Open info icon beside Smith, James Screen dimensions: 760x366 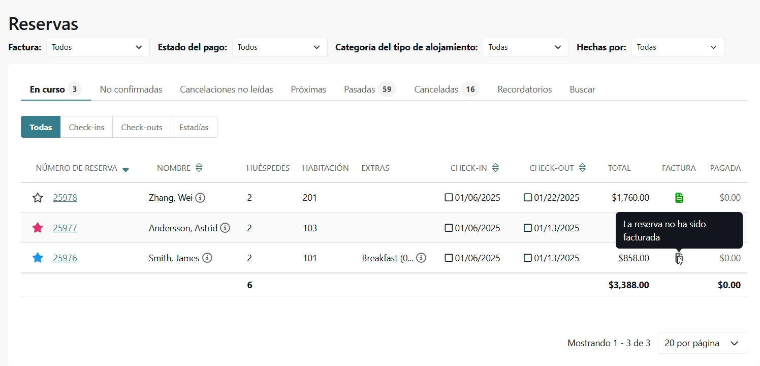[207, 258]
